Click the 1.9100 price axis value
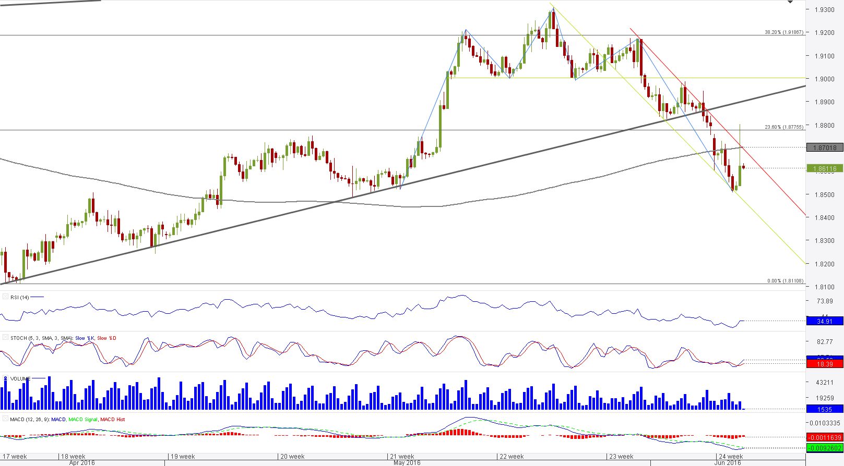The width and height of the screenshot is (844, 466). [825, 56]
